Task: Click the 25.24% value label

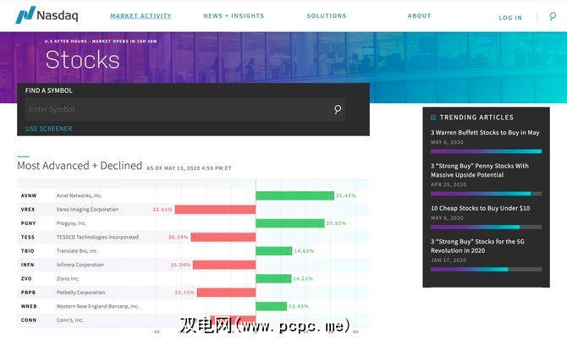Action: (x=180, y=265)
